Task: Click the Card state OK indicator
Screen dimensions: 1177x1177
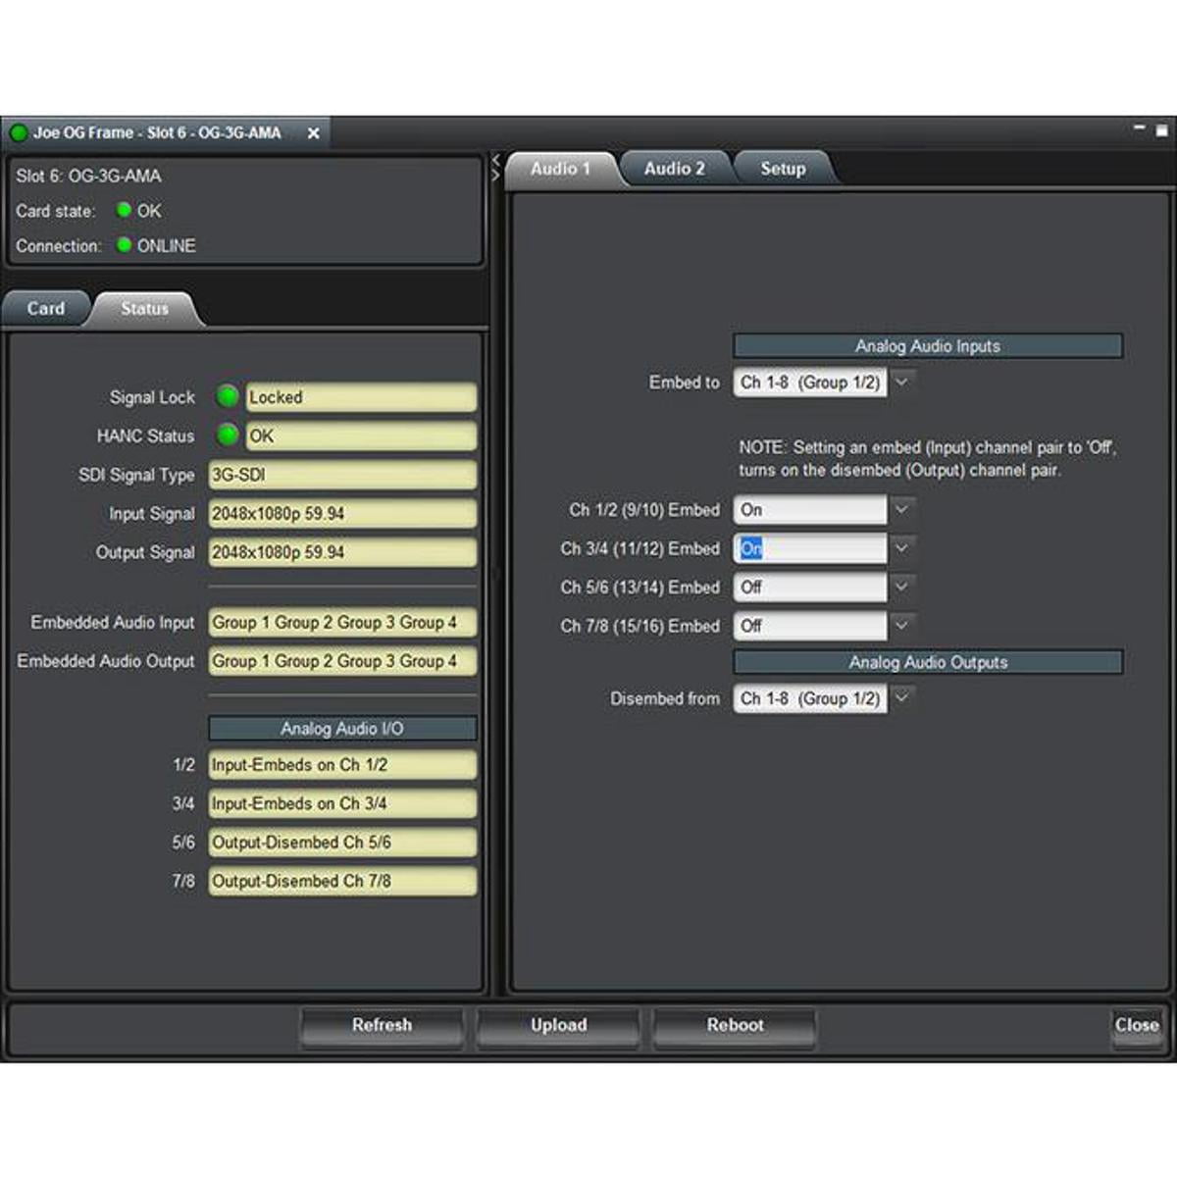Action: [125, 210]
